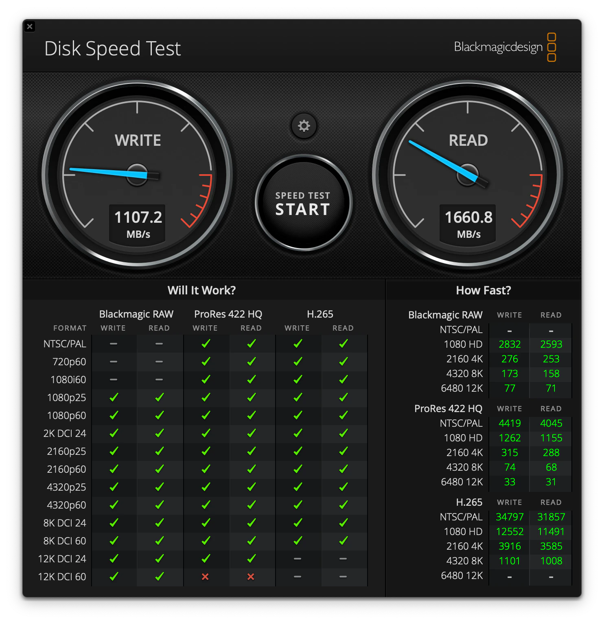Click the H.265 column header in Will It Work
604x623 pixels.
320,314
